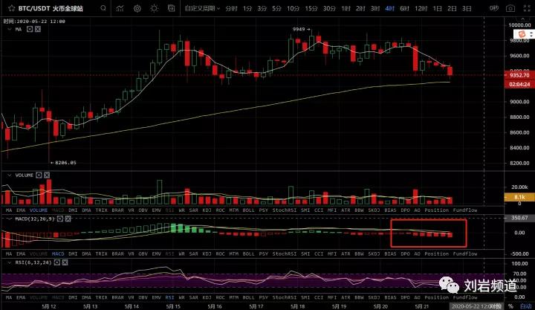The image size is (535, 310).
Task: Choose StochRSI in the row below the volume panel
Action: point(284,210)
